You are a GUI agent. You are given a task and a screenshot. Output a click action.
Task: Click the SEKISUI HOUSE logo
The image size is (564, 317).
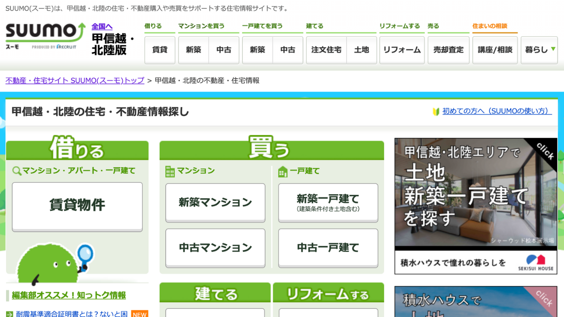point(535,262)
